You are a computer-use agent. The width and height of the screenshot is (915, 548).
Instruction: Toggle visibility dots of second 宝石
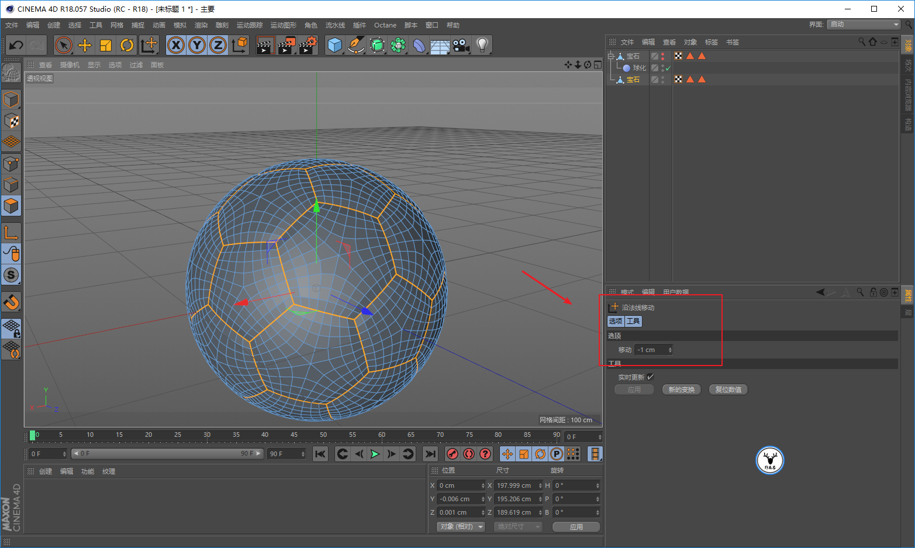[x=662, y=80]
